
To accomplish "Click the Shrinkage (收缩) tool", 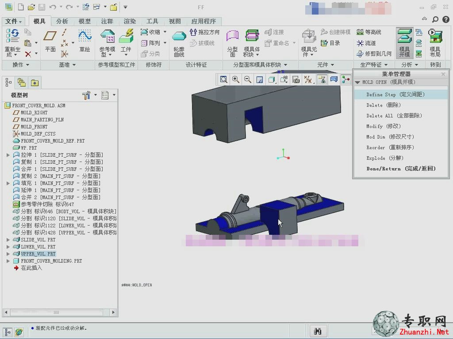I will (150, 32).
